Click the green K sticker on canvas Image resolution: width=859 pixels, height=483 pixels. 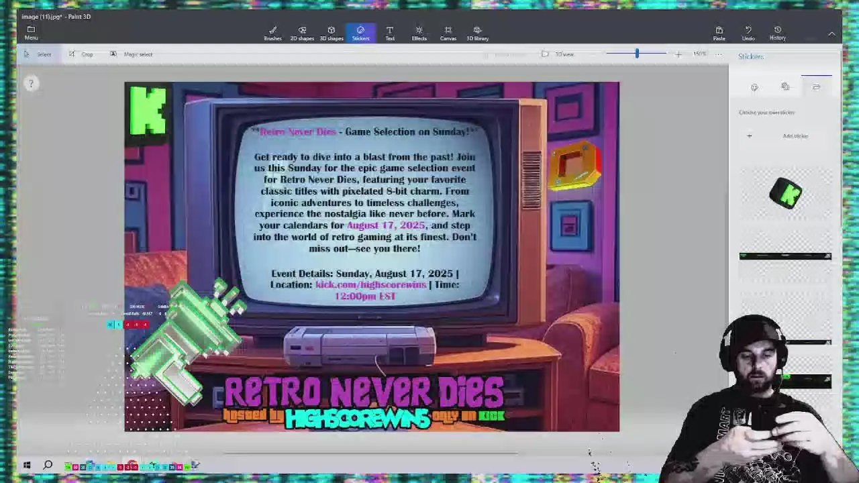(x=148, y=110)
